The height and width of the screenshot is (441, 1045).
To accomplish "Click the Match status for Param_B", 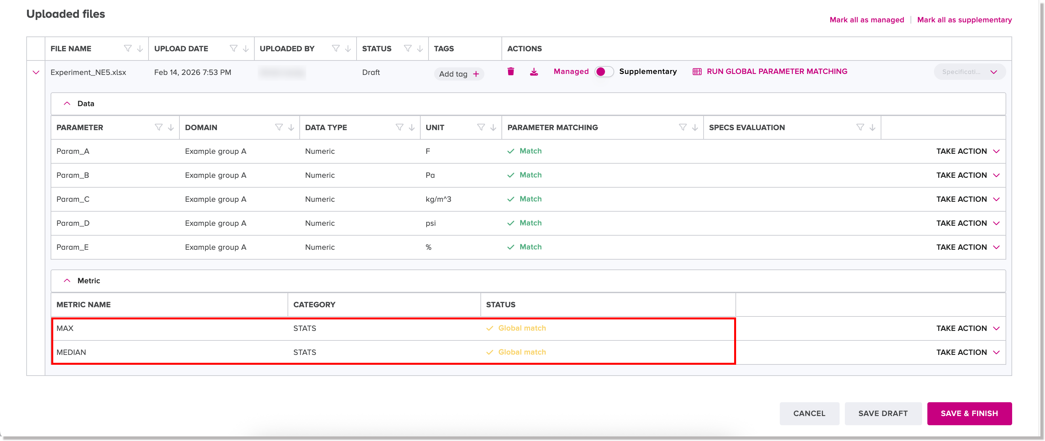I will pyautogui.click(x=524, y=175).
